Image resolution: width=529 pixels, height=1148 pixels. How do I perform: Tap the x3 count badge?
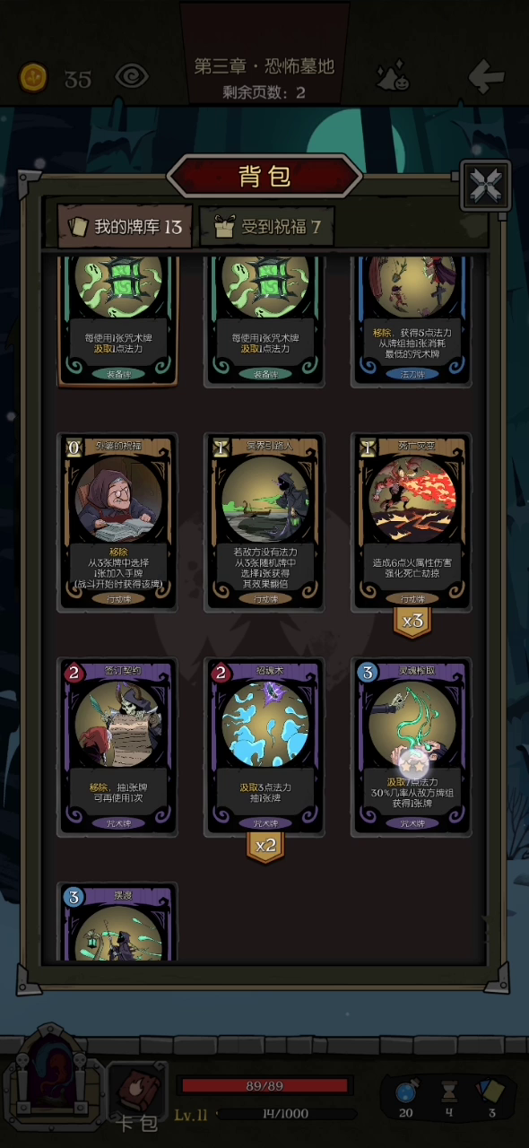(x=412, y=621)
